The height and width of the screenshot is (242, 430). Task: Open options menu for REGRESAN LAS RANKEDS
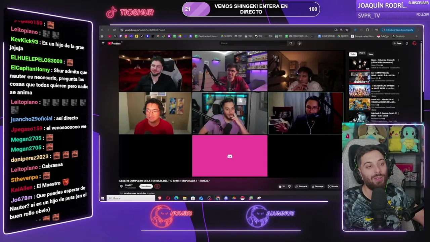tap(399, 86)
